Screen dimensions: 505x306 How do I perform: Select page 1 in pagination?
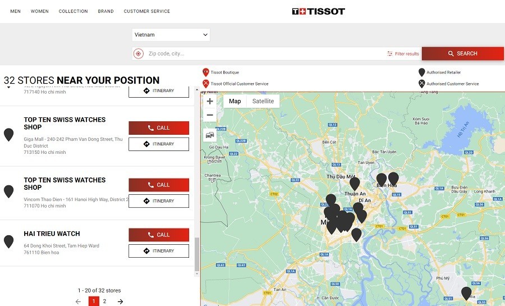(x=94, y=301)
